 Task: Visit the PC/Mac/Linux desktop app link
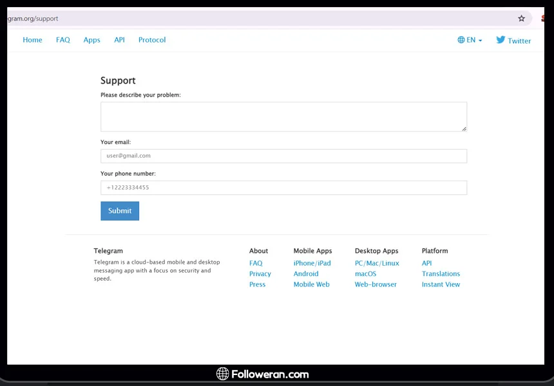tap(376, 263)
